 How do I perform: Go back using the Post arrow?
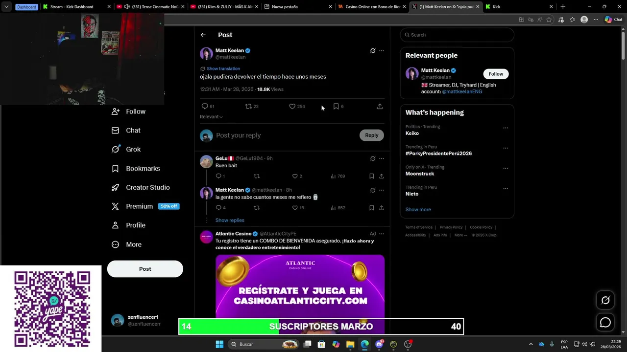coord(203,35)
